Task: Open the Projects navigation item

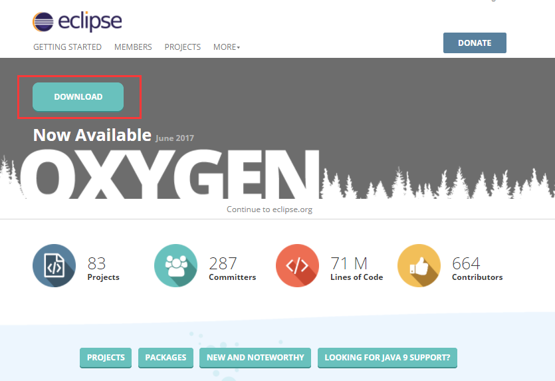Action: [183, 47]
